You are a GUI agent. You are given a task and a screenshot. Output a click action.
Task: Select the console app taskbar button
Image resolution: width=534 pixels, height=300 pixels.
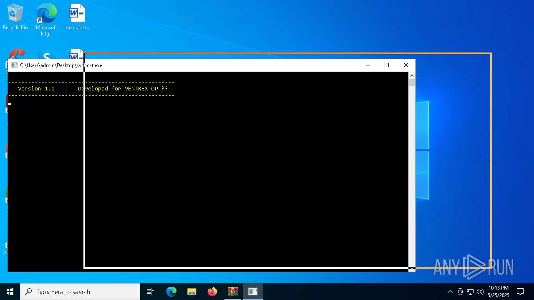(x=253, y=292)
